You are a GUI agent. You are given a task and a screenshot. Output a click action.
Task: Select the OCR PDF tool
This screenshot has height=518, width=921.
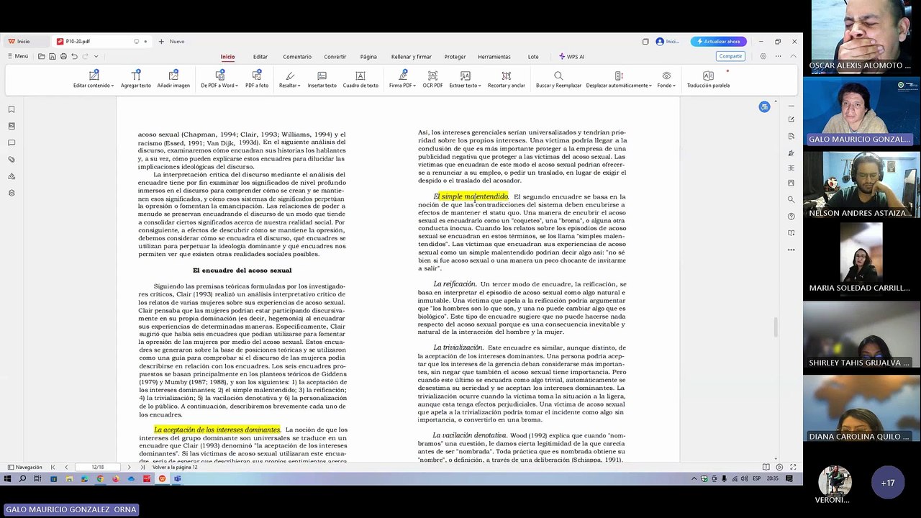432,79
